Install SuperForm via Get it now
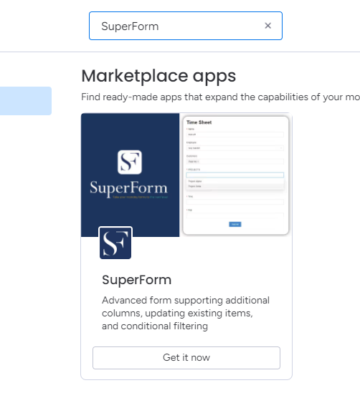Image resolution: width=360 pixels, height=398 pixels. tap(186, 358)
